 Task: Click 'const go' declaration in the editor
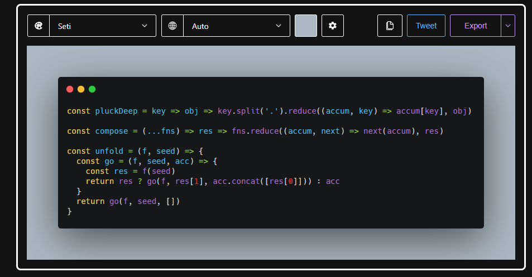(95, 161)
